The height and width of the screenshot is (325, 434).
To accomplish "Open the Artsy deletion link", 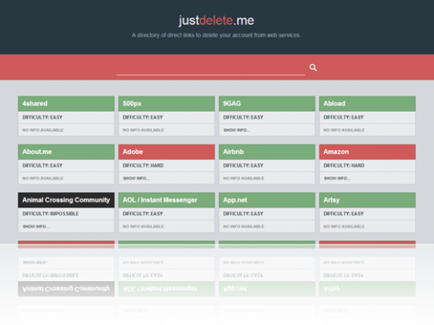I will click(x=367, y=200).
